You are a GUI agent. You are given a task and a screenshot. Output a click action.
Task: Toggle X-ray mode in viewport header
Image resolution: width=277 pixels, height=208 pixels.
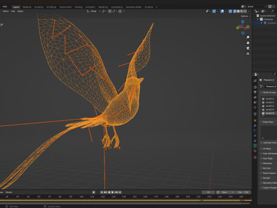point(230,11)
